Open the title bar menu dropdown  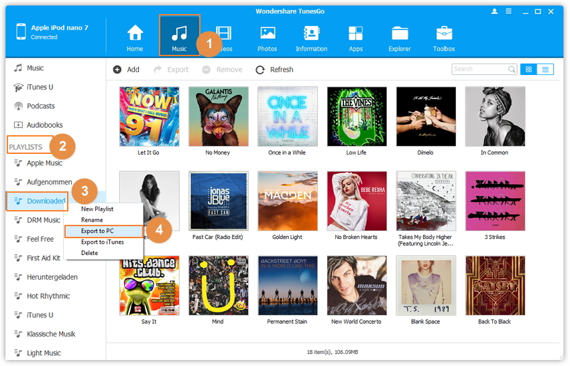pyautogui.click(x=509, y=11)
